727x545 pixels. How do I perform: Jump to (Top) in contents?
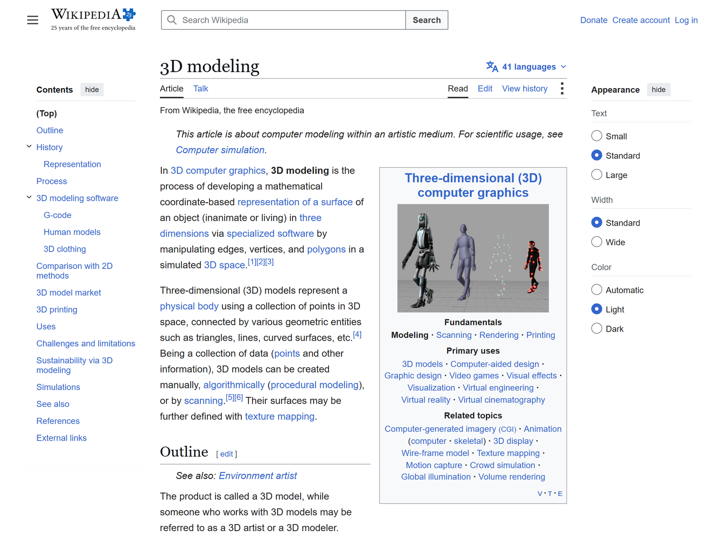click(47, 113)
